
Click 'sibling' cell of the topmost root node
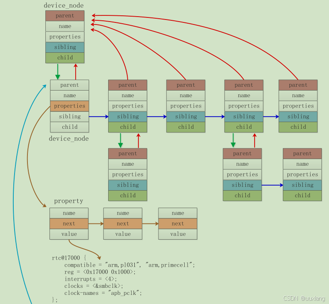tap(65, 47)
